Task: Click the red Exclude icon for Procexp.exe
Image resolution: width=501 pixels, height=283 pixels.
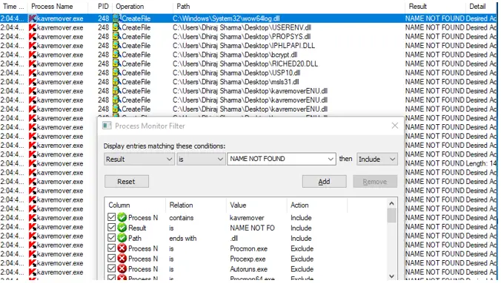Action: 122,259
